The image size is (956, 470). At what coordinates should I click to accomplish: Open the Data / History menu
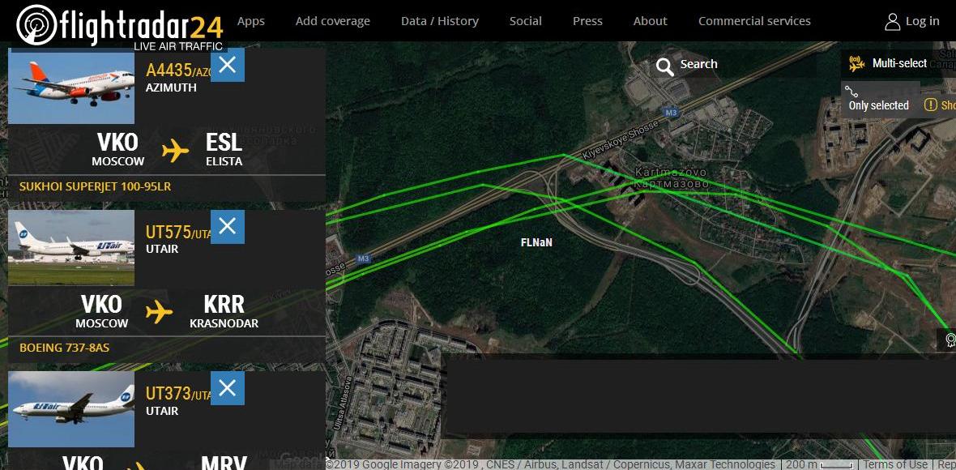click(x=440, y=21)
